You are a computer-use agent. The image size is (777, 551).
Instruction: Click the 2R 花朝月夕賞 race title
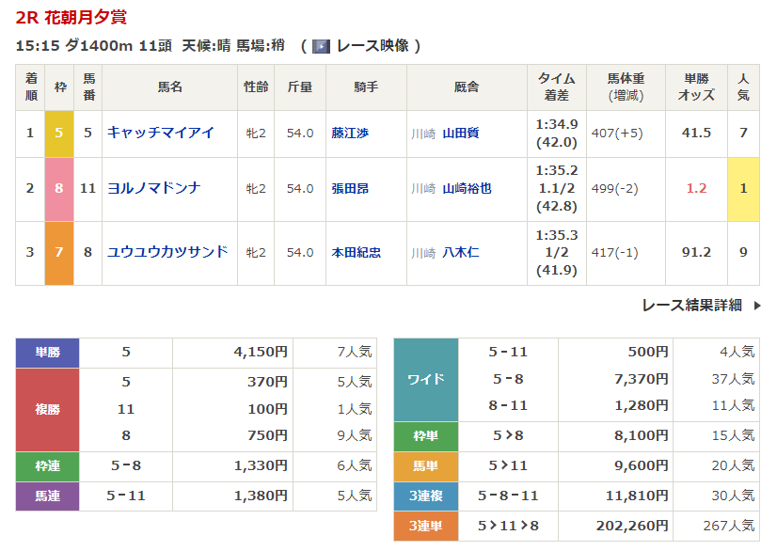[x=71, y=17]
